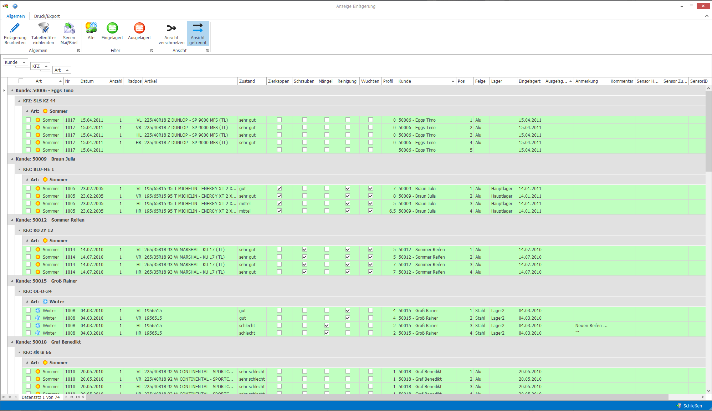Go to first record navigator button

[x=4, y=397]
